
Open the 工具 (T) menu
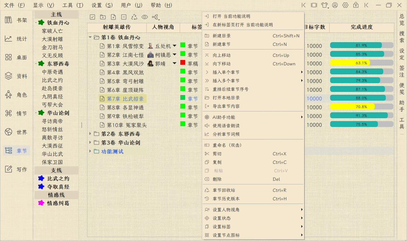pos(73,5)
